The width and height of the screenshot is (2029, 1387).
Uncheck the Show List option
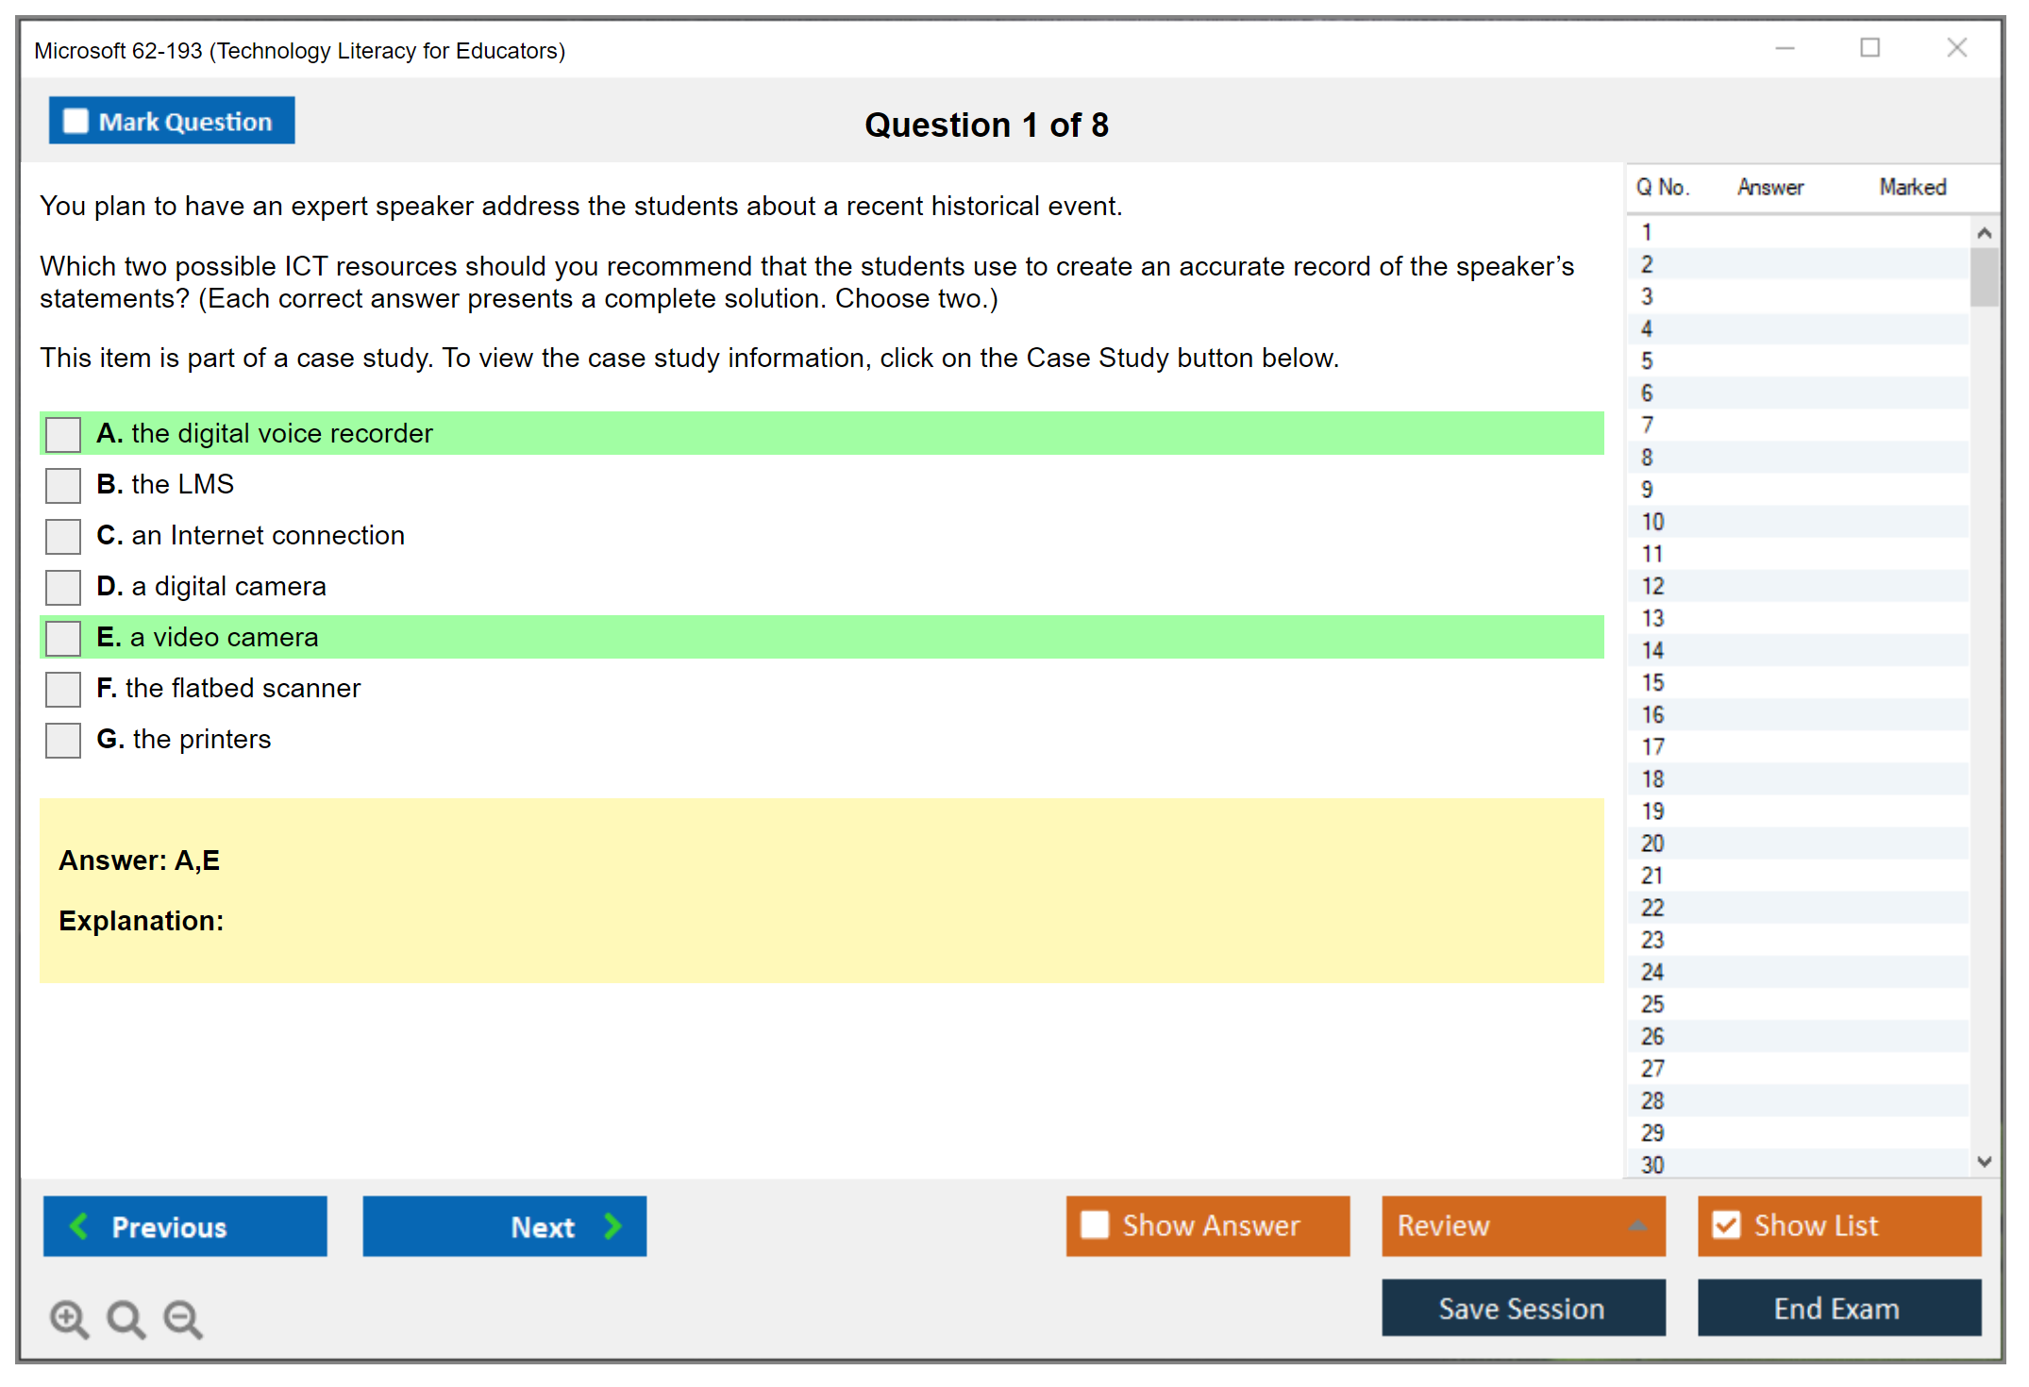coord(1726,1225)
